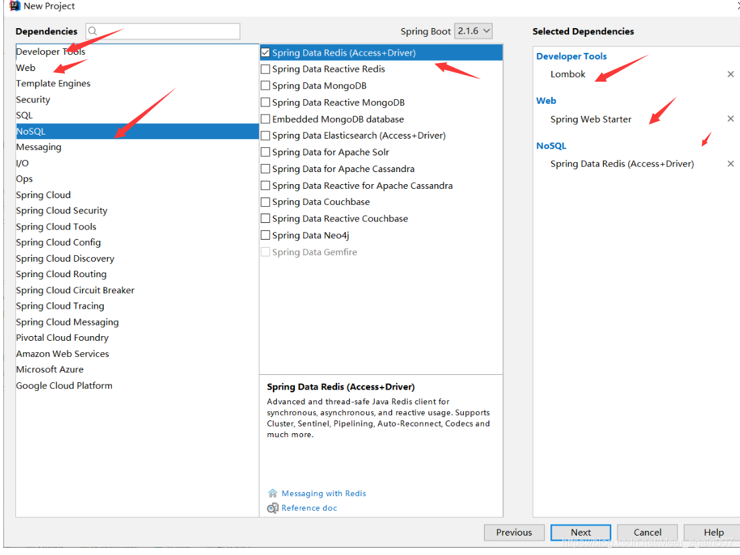
Task: Select the Ops category
Action: click(x=24, y=179)
